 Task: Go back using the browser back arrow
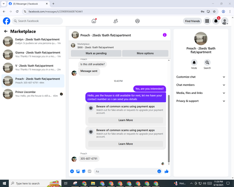point(4,12)
